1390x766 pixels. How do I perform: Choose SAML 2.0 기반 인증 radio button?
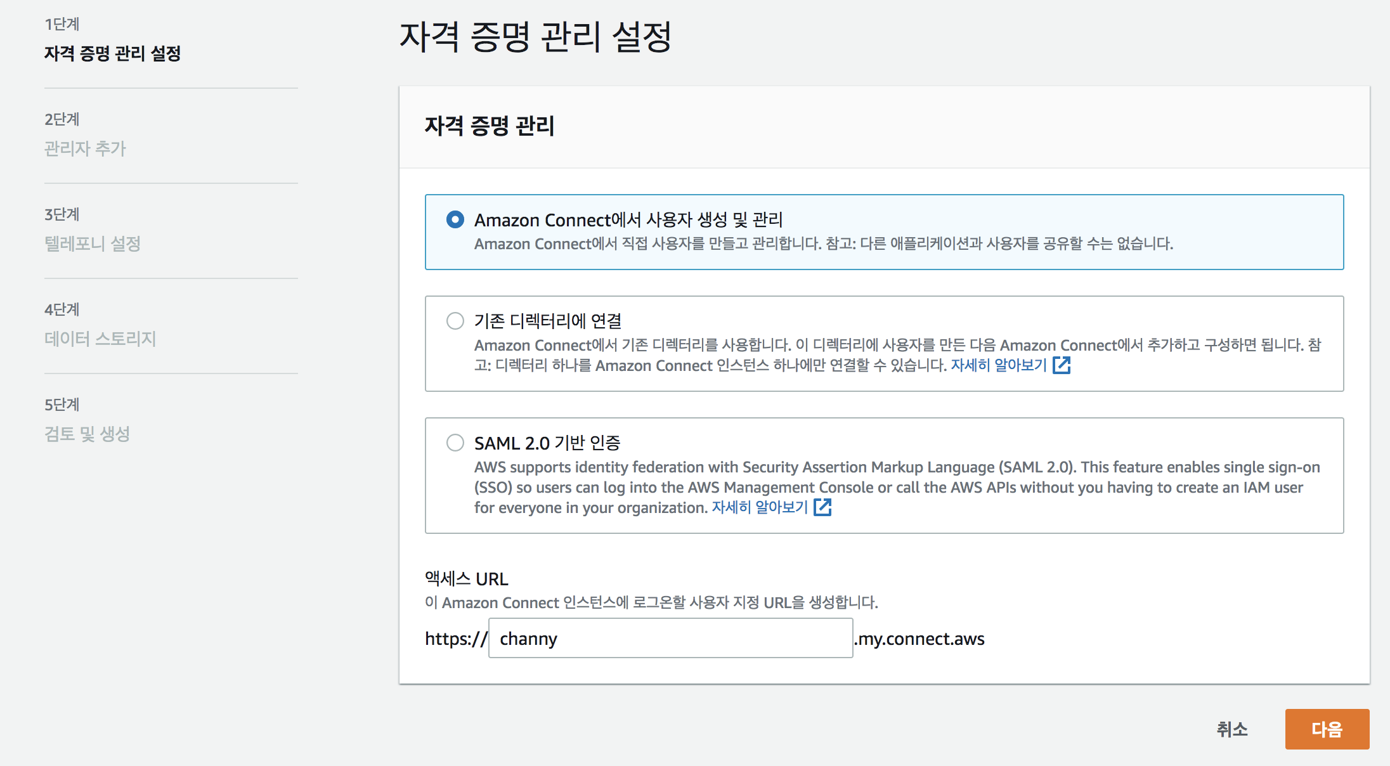[x=455, y=443]
